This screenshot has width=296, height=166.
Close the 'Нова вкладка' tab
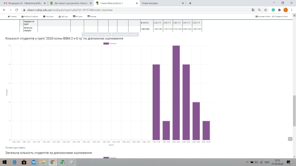183,3
